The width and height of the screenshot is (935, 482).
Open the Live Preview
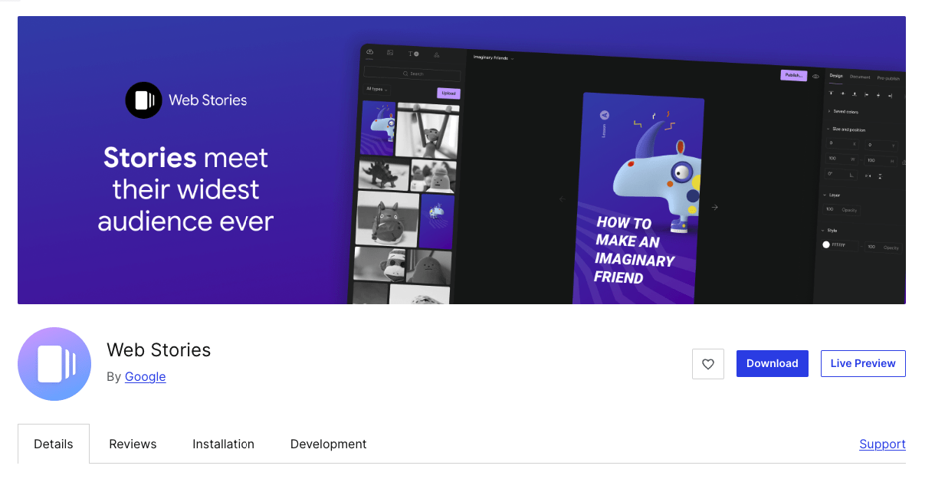[x=863, y=363]
